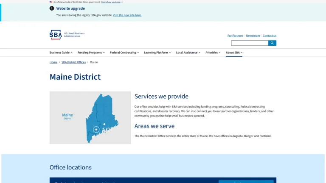The image size is (326, 183).
Task: Open the Funding Programs menu
Action: pyautogui.click(x=91, y=53)
